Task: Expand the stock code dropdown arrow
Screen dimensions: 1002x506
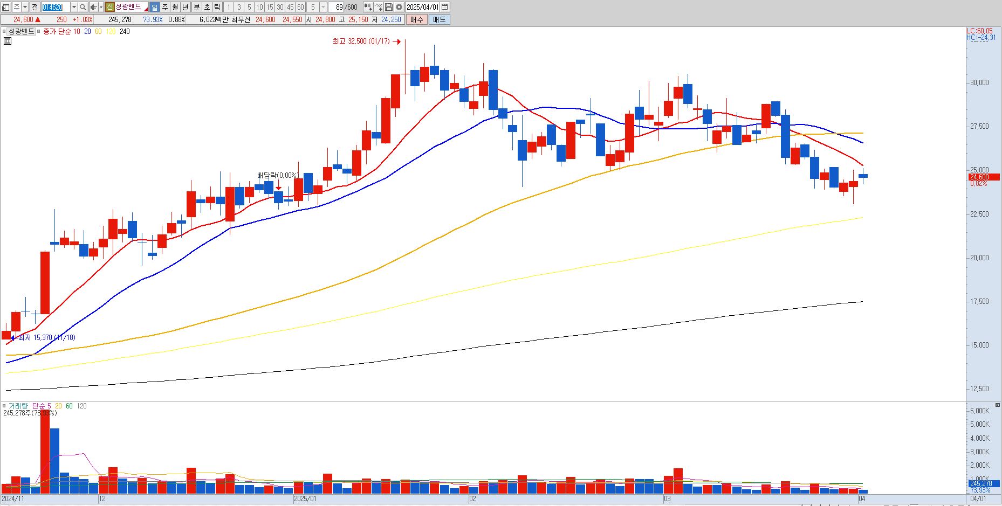Action: pyautogui.click(x=74, y=7)
